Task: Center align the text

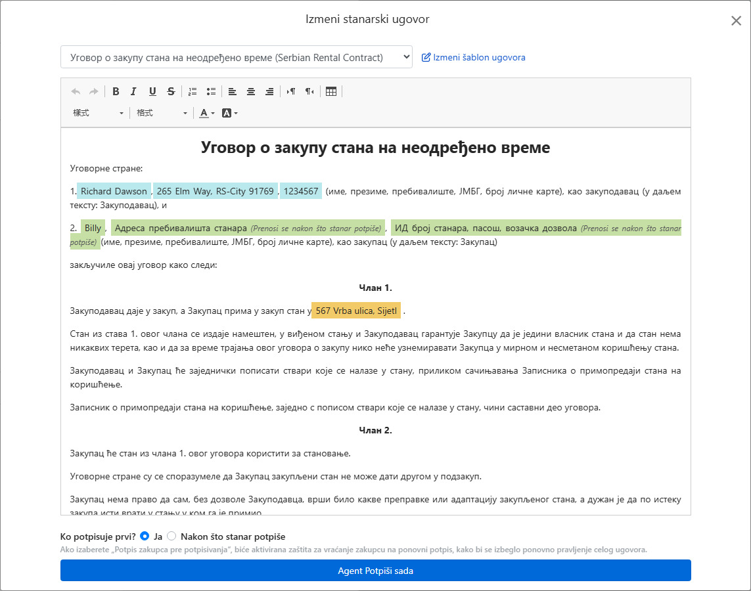Action: click(251, 91)
